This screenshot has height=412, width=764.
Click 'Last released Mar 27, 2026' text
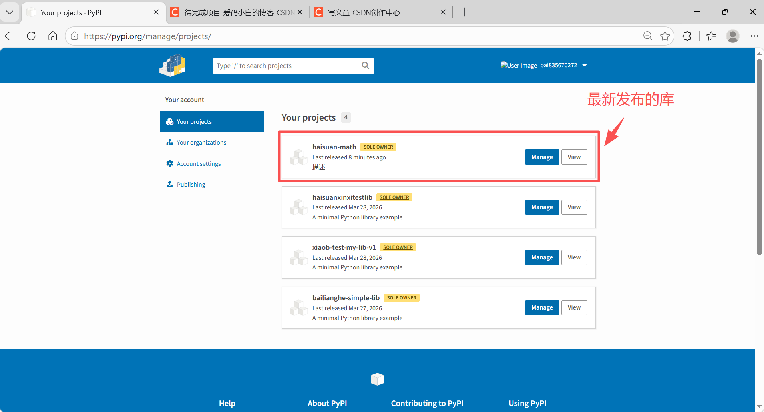[347, 308]
